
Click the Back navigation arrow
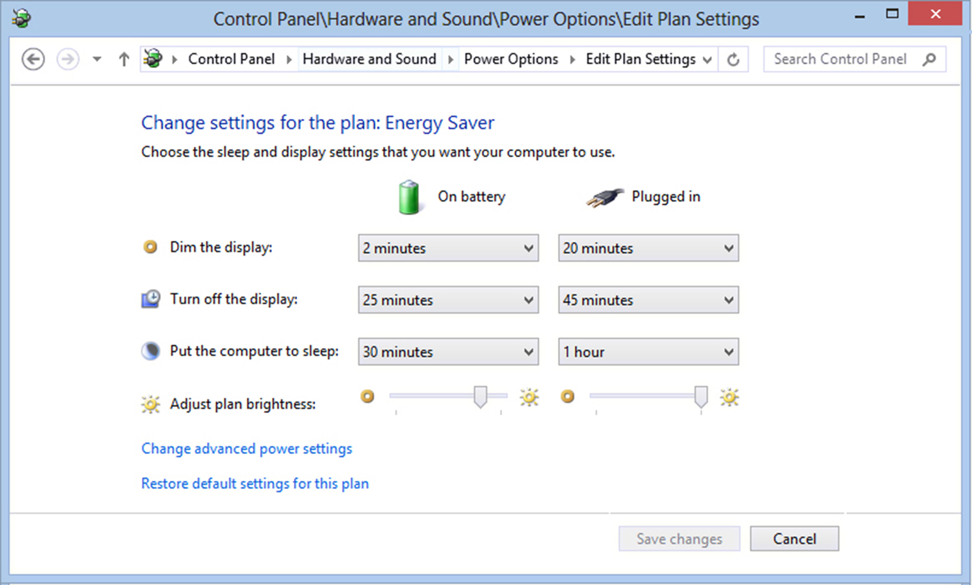point(33,60)
